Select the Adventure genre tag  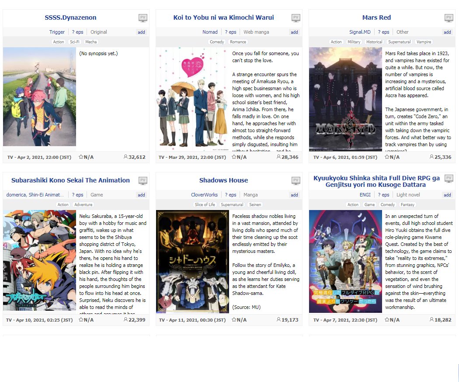point(83,205)
